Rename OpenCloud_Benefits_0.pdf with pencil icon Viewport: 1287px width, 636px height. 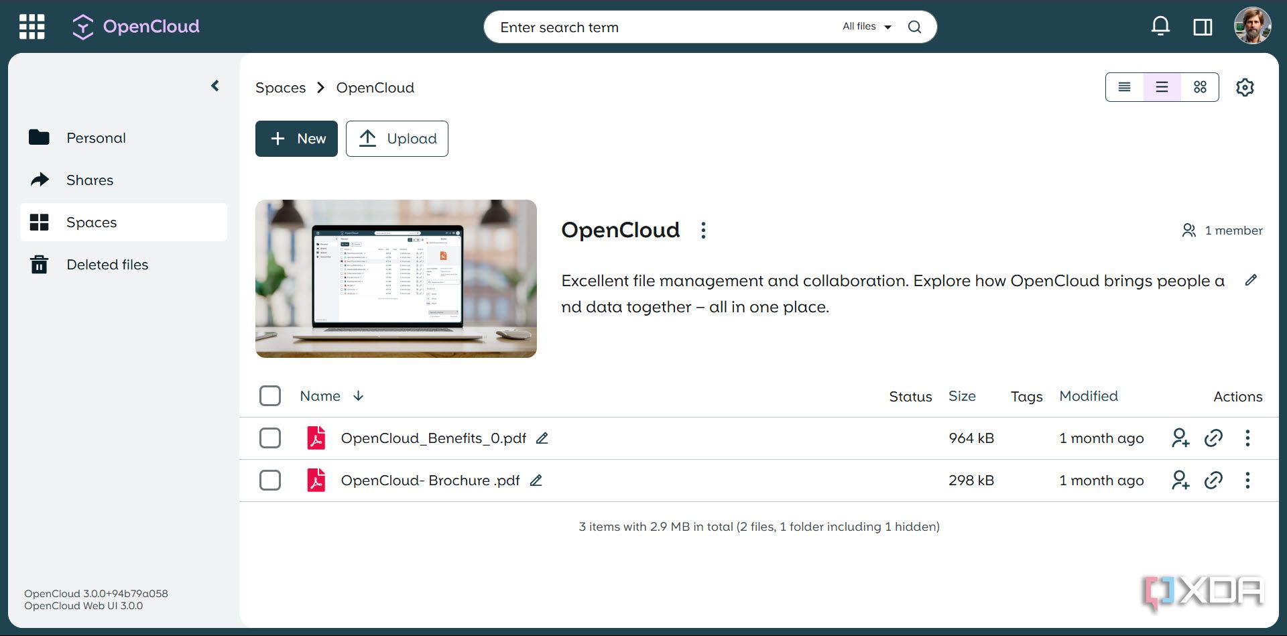(542, 438)
